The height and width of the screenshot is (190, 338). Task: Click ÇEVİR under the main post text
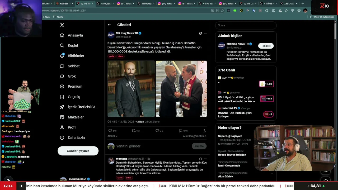click(112, 56)
